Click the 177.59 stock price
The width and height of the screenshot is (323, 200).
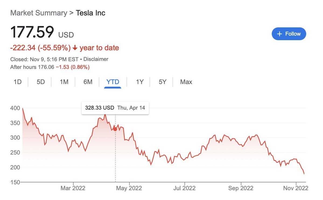[x=32, y=32]
